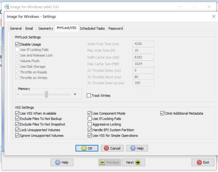Click the Memory slider plus sign
The image size is (218, 172).
[x=75, y=94]
